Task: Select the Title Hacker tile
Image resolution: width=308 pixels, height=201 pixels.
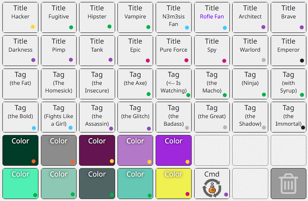Action: click(21, 17)
